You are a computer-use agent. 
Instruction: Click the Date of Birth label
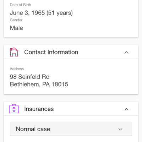(x=20, y=5)
